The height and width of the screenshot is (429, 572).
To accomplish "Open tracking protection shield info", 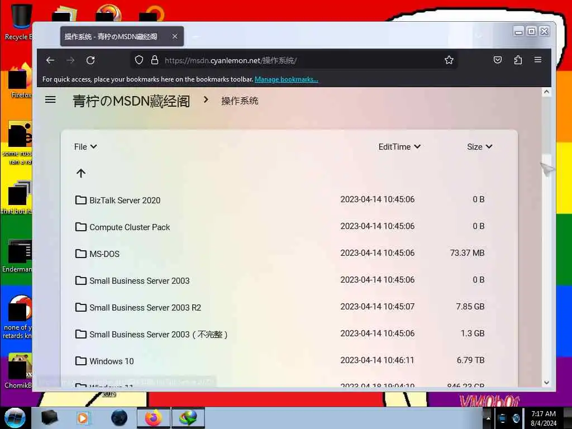I will point(139,60).
